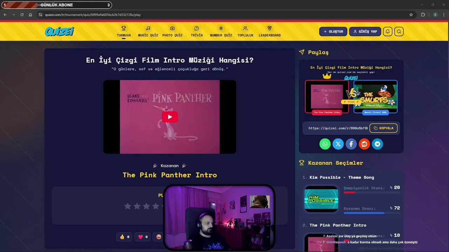Click the Oluştur button
This screenshot has width=449, height=252.
(333, 31)
